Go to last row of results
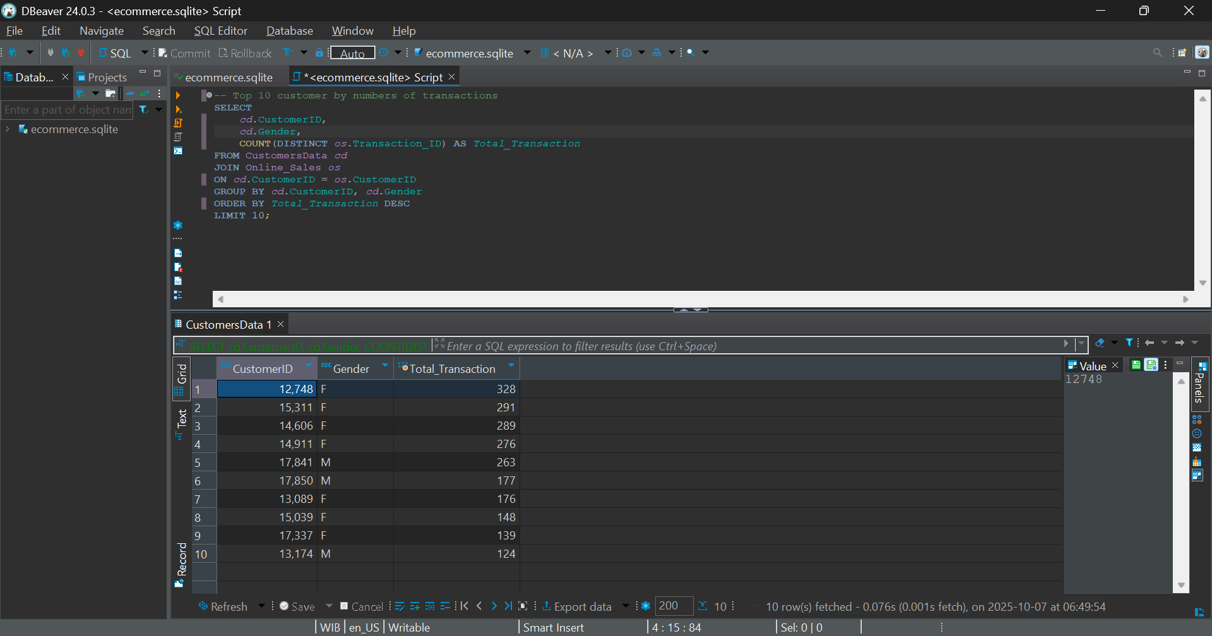The image size is (1212, 636). click(x=508, y=606)
